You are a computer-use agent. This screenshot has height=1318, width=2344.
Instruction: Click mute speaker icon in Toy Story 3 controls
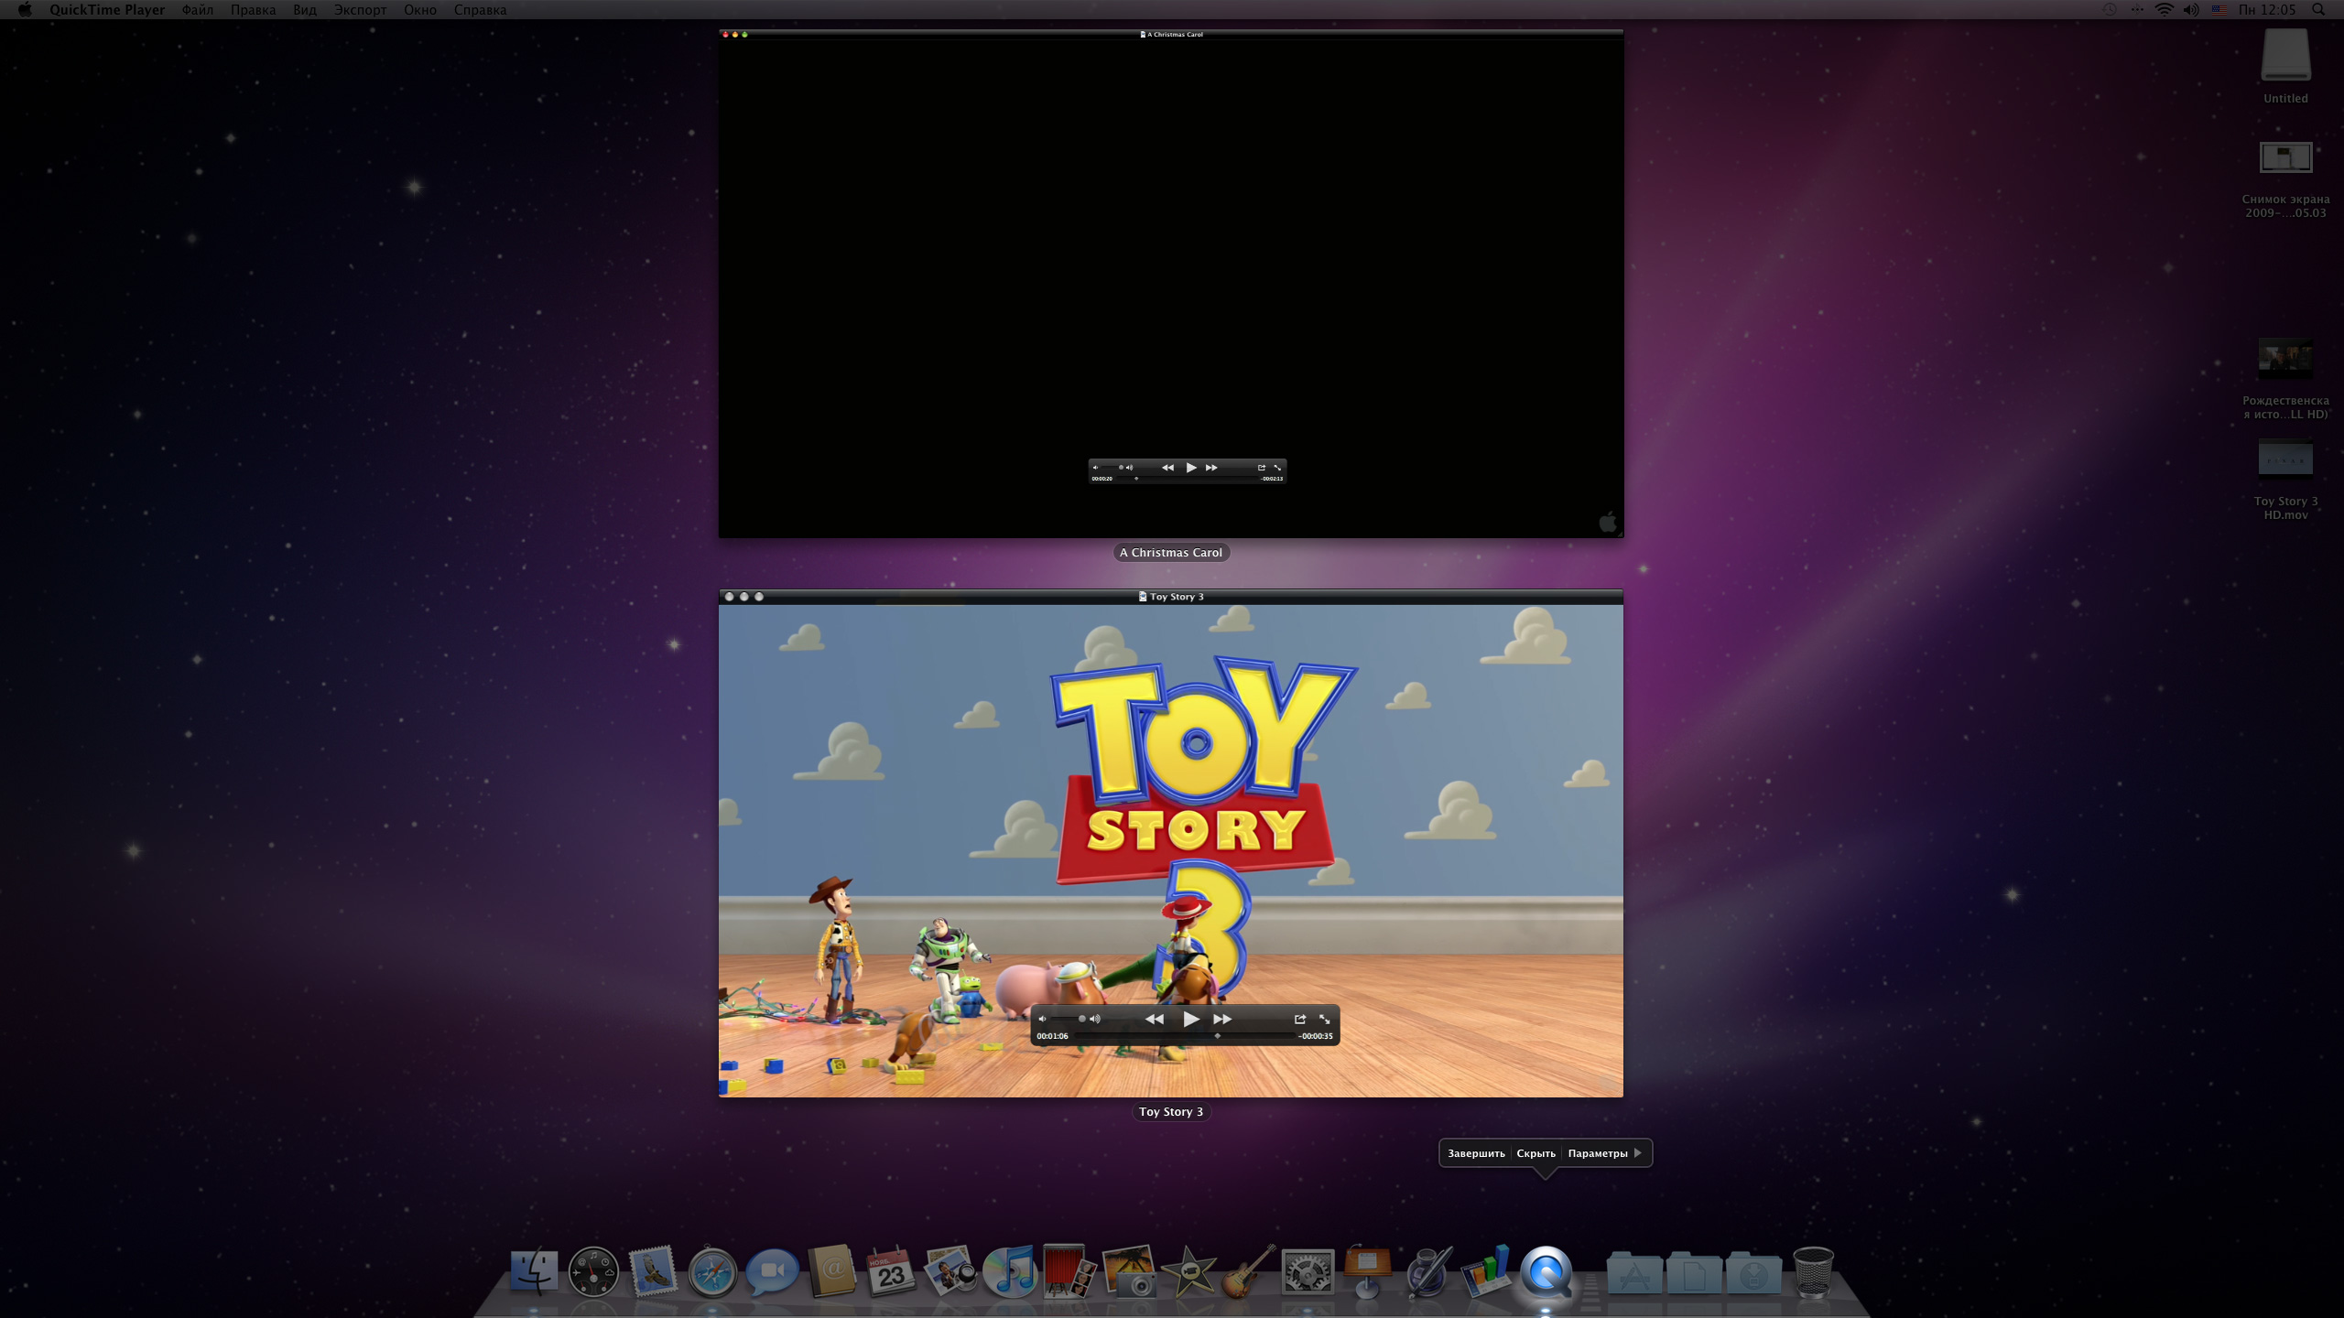coord(1042,1019)
